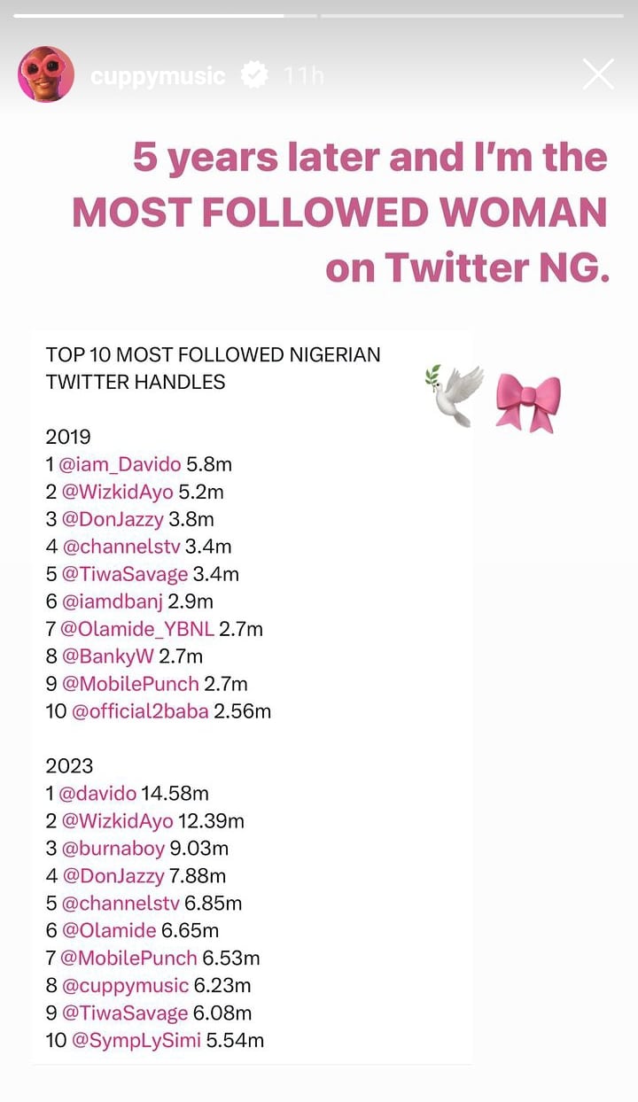
Task: Tap the @iamdbanj mention
Action: click(x=112, y=601)
